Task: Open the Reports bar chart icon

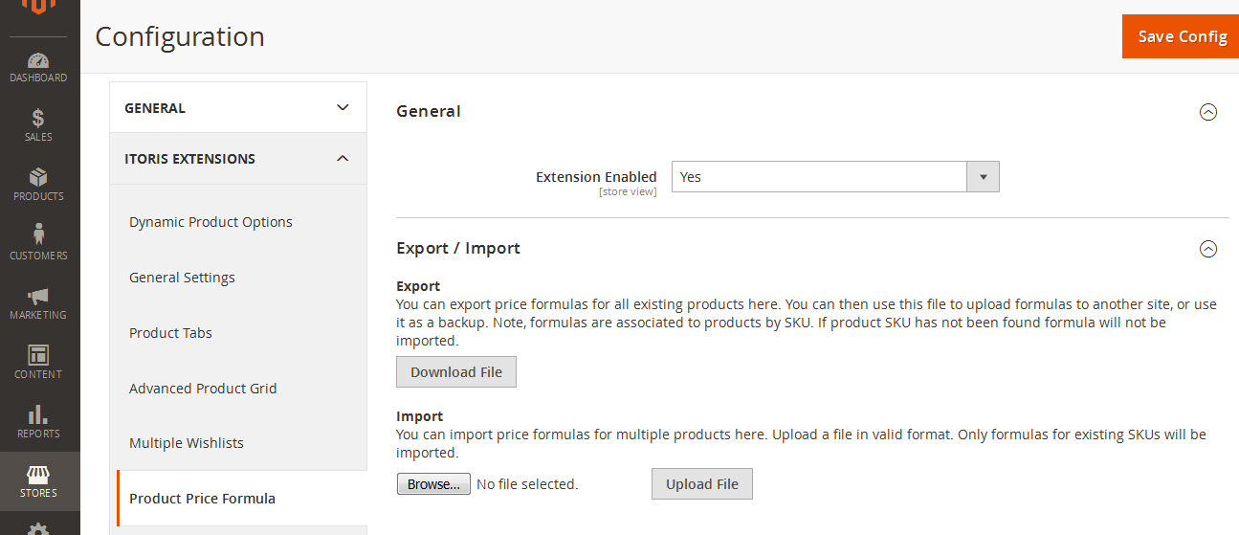Action: (38, 414)
